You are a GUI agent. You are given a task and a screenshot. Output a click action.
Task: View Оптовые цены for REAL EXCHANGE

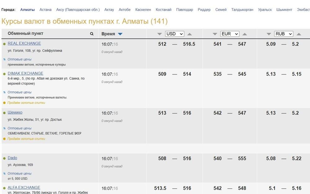(20, 59)
